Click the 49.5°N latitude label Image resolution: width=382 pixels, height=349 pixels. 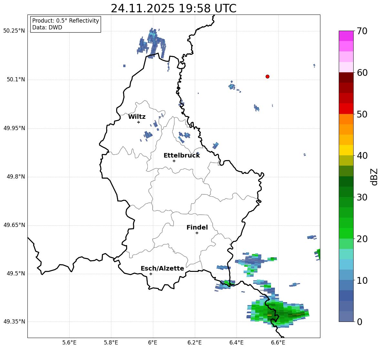click(x=16, y=273)
